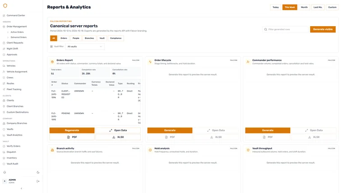Collapse the sidebar with chevron

(x=22, y=188)
